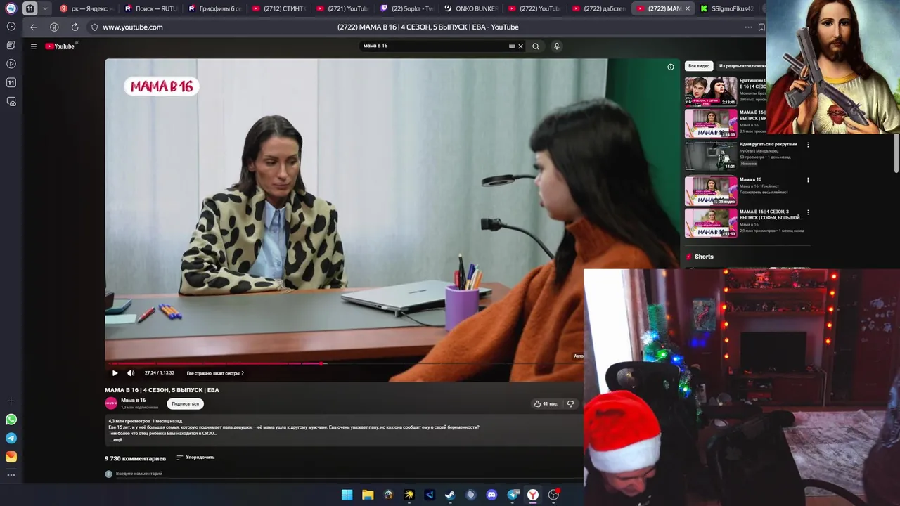Reload the page with the refresh icon
Viewport: 900px width, 506px height.
tap(75, 27)
